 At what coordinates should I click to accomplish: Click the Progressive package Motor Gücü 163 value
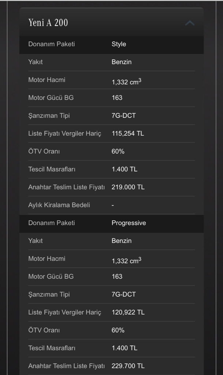(117, 276)
